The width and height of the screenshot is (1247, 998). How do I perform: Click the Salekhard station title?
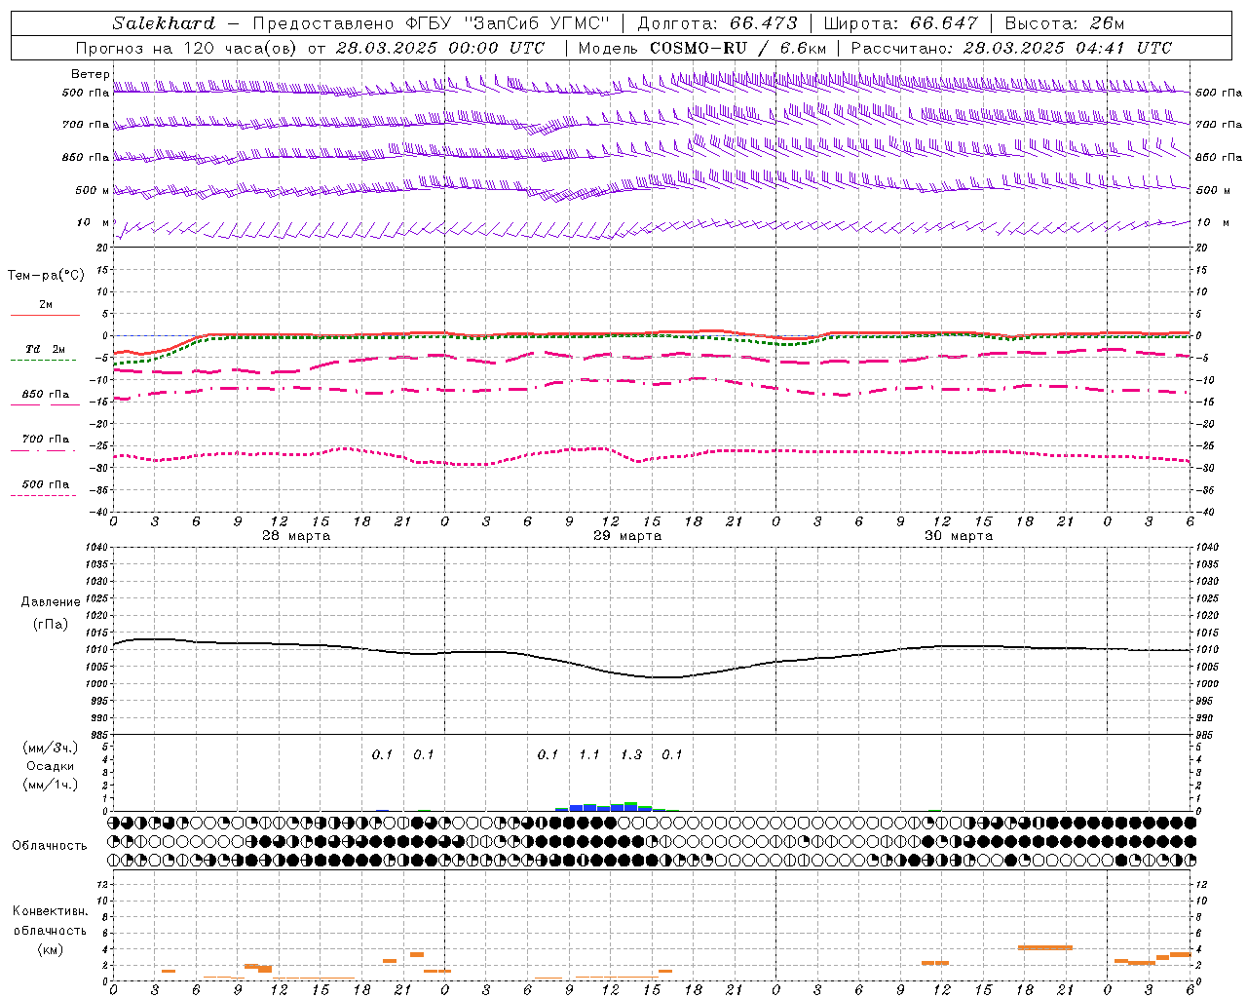pyautogui.click(x=164, y=23)
